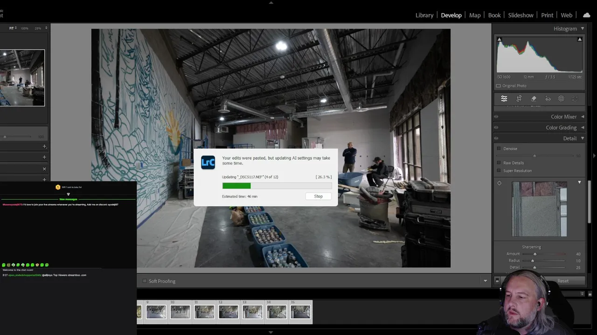Open the 25% zoom dropdown
This screenshot has height=335, width=597.
coord(40,28)
